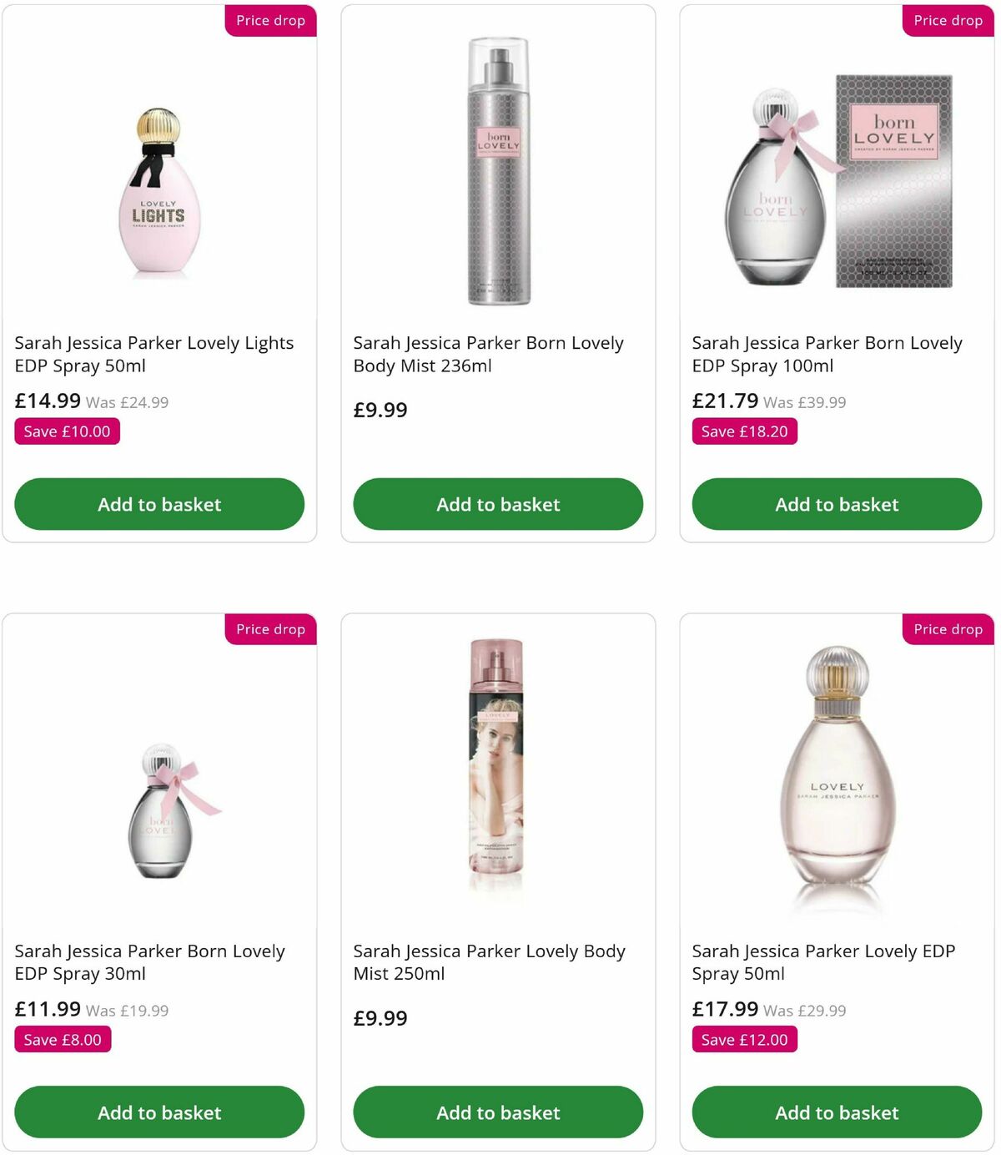The height and width of the screenshot is (1155, 1001).
Task: Add Born Lovely EDP Spray 100ml to basket
Action: 837,504
